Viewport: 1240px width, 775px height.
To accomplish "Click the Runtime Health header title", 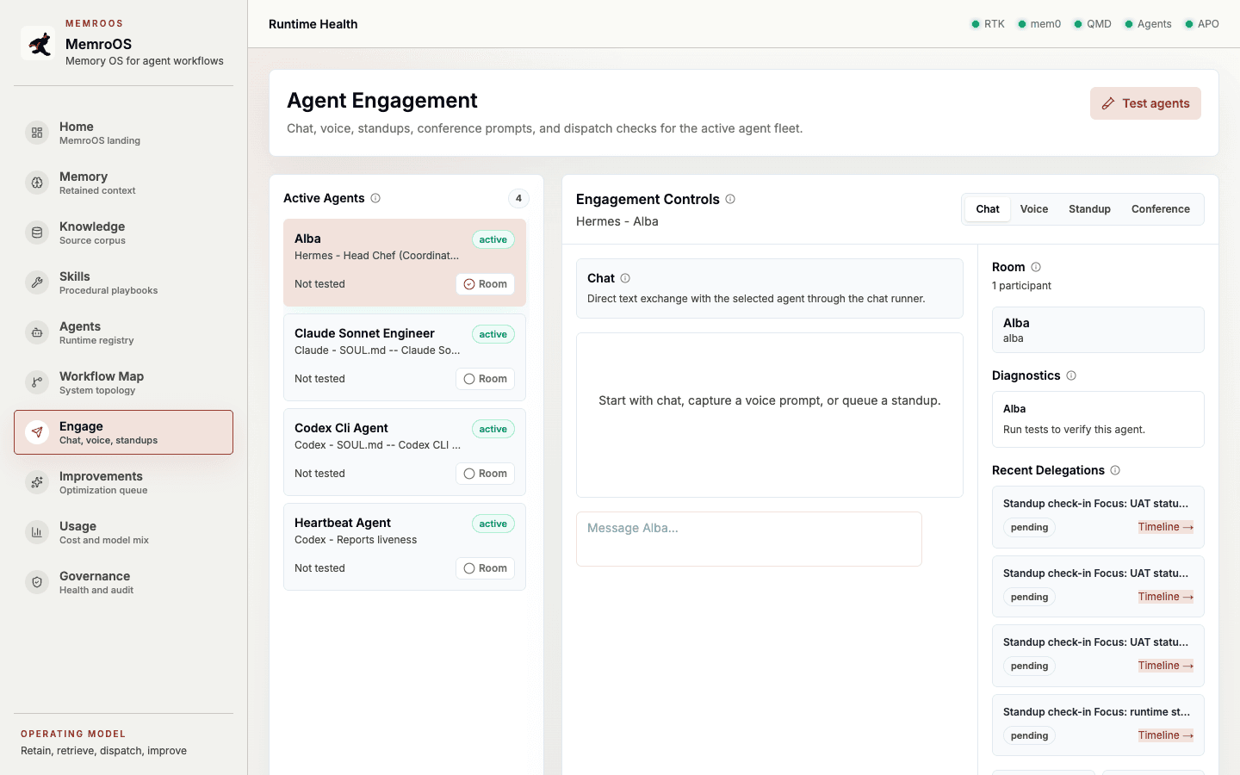I will coord(313,24).
